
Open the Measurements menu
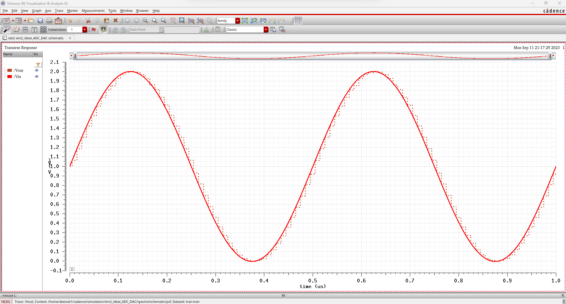pyautogui.click(x=93, y=11)
